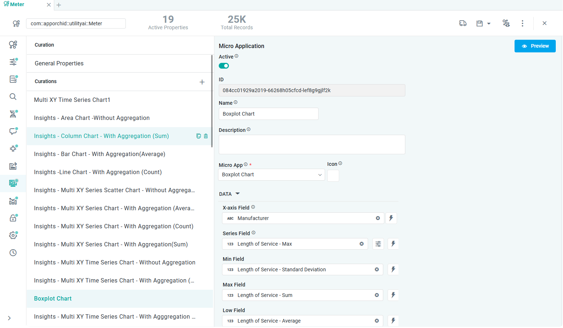Open Series Field settings sliders icon
Image resolution: width=563 pixels, height=328 pixels.
coord(378,244)
